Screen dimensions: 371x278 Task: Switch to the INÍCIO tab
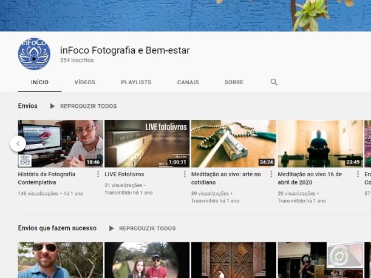tap(39, 82)
